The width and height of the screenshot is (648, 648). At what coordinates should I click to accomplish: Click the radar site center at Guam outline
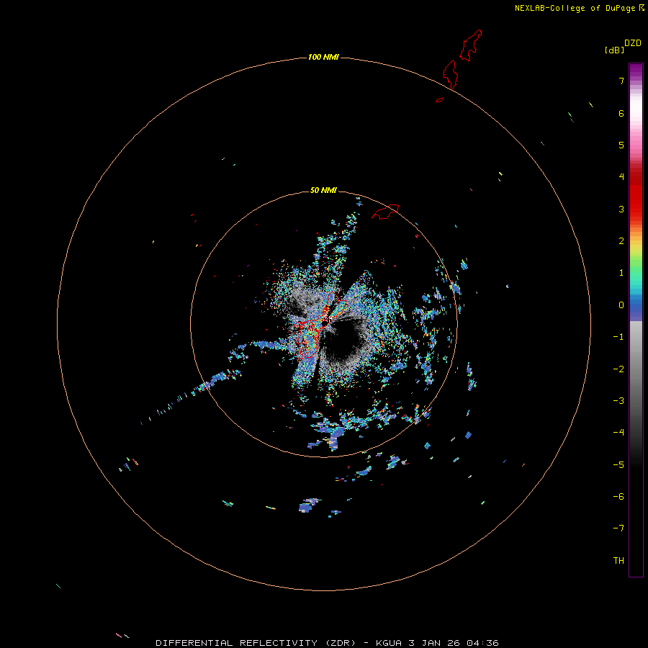tap(325, 323)
